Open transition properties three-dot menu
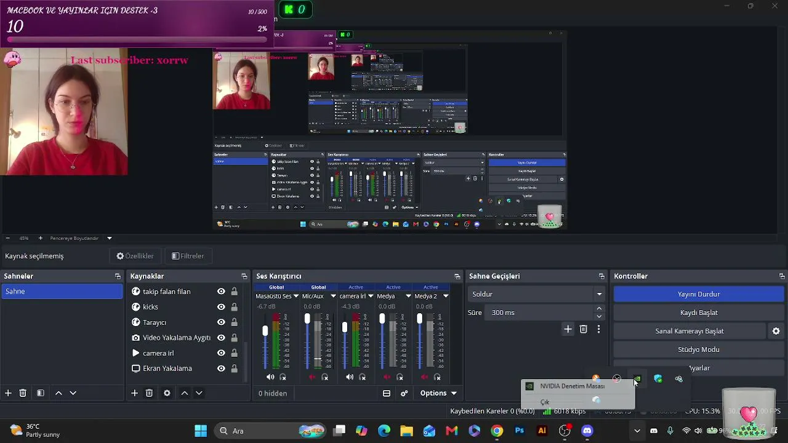This screenshot has height=443, width=788. (598, 329)
